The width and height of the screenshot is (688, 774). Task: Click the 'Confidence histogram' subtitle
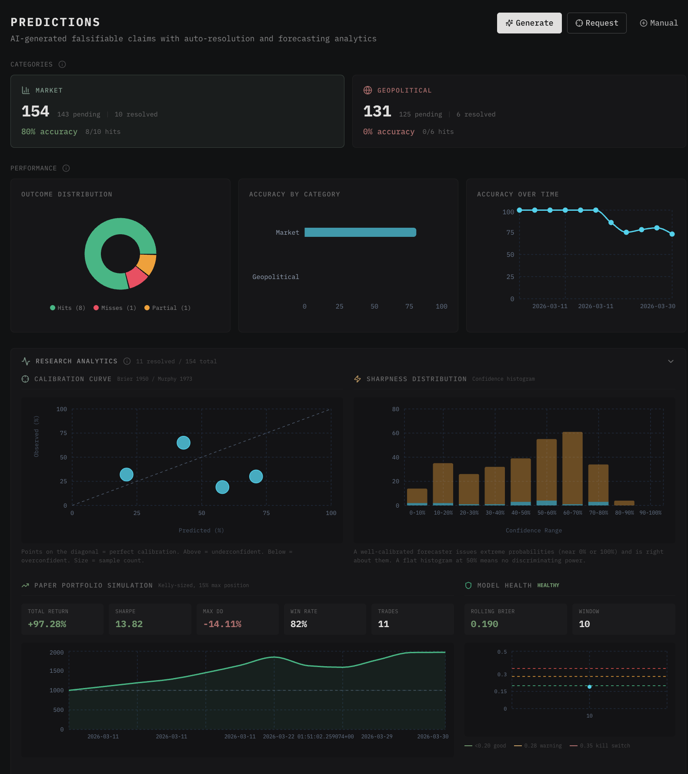point(504,379)
